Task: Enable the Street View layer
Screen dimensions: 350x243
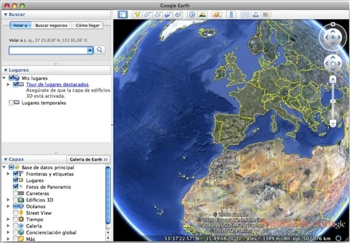Action: [x=16, y=212]
